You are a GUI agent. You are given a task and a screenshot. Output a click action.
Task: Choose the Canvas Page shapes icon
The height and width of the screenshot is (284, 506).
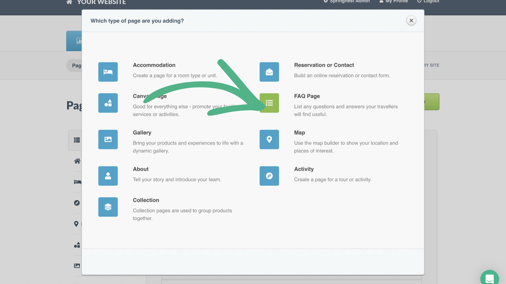[108, 103]
